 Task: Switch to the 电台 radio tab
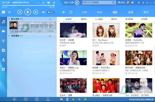point(99,12)
